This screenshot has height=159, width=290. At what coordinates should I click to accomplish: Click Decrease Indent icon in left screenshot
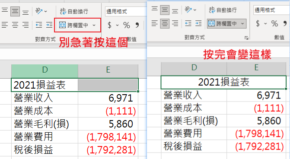pyautogui.click(x=39, y=25)
